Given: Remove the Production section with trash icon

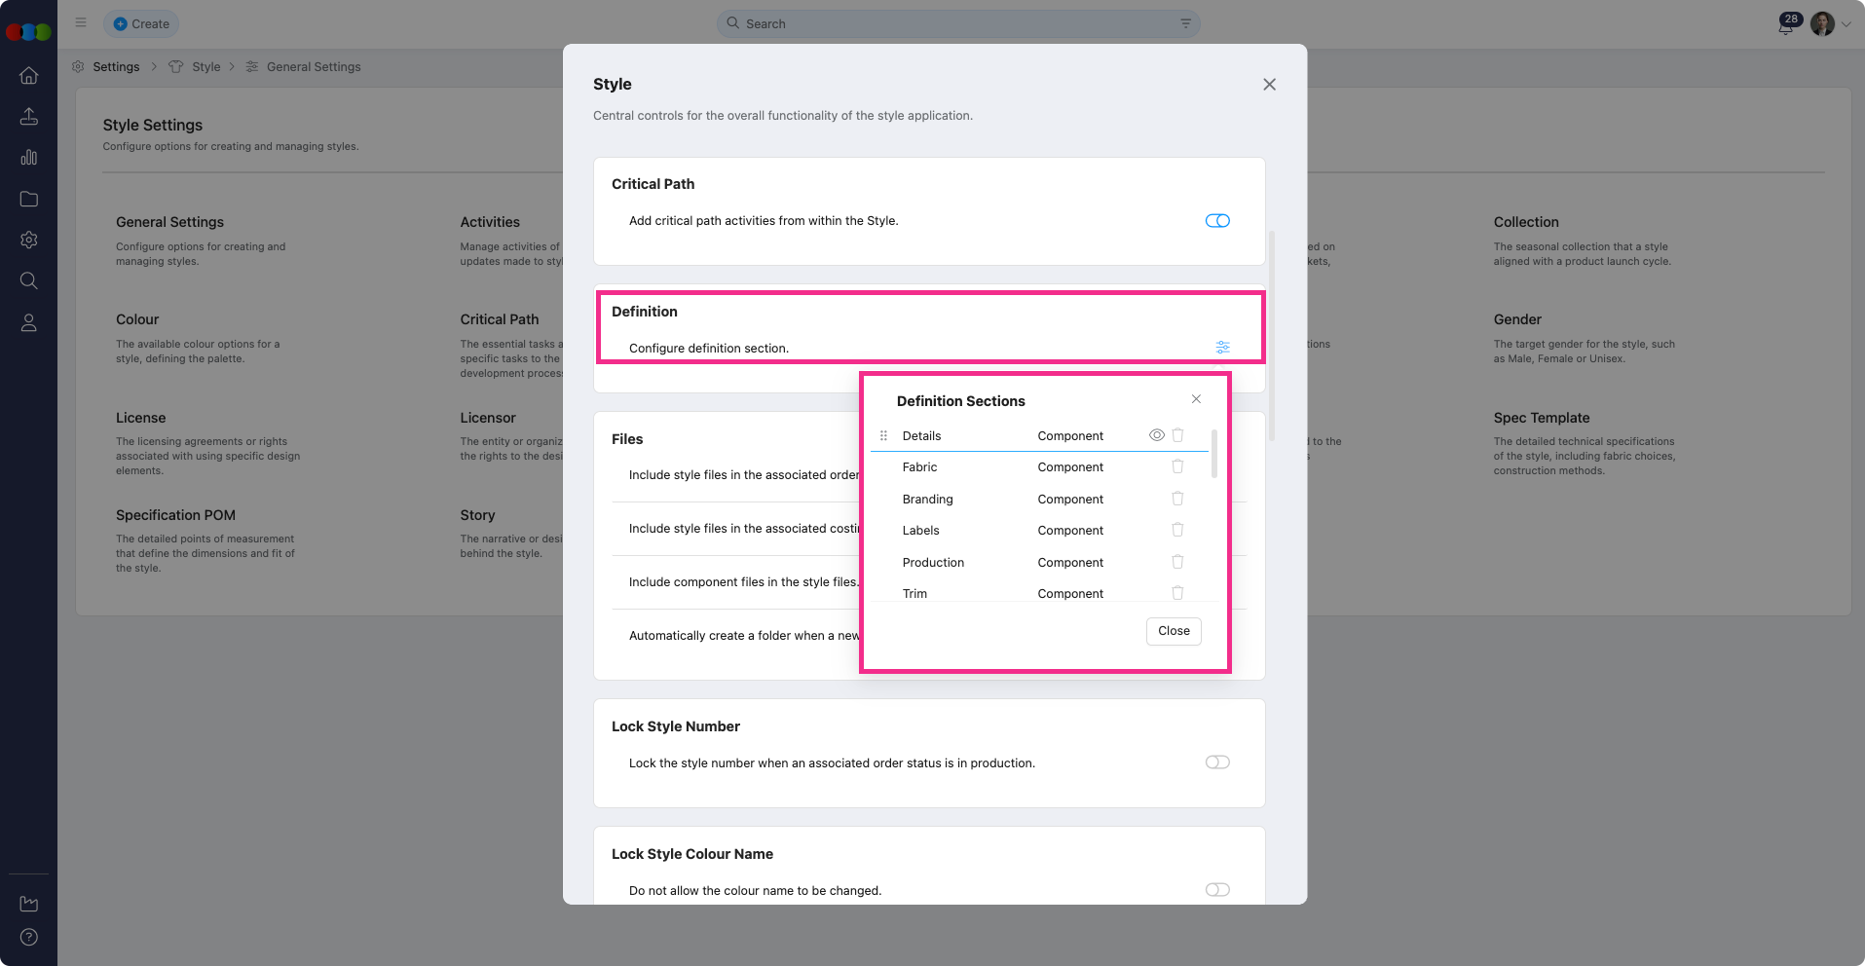Looking at the screenshot, I should [1177, 562].
